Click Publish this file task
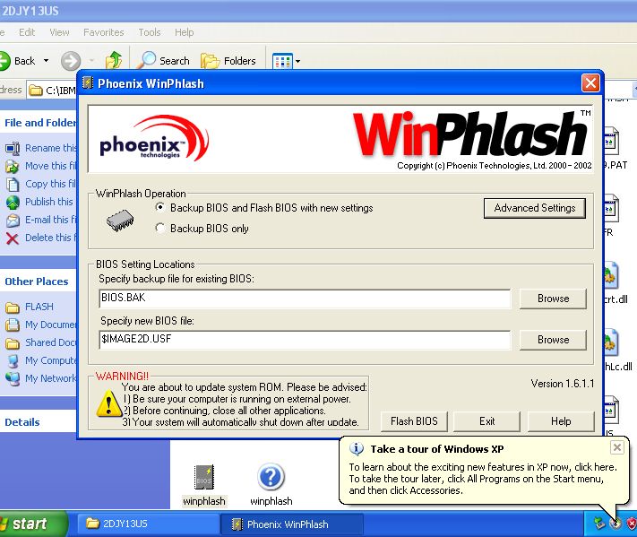 tap(39, 202)
